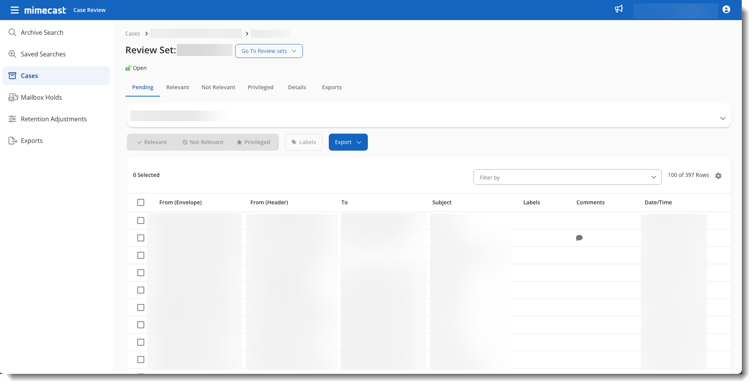Open table column settings gear

pos(718,176)
